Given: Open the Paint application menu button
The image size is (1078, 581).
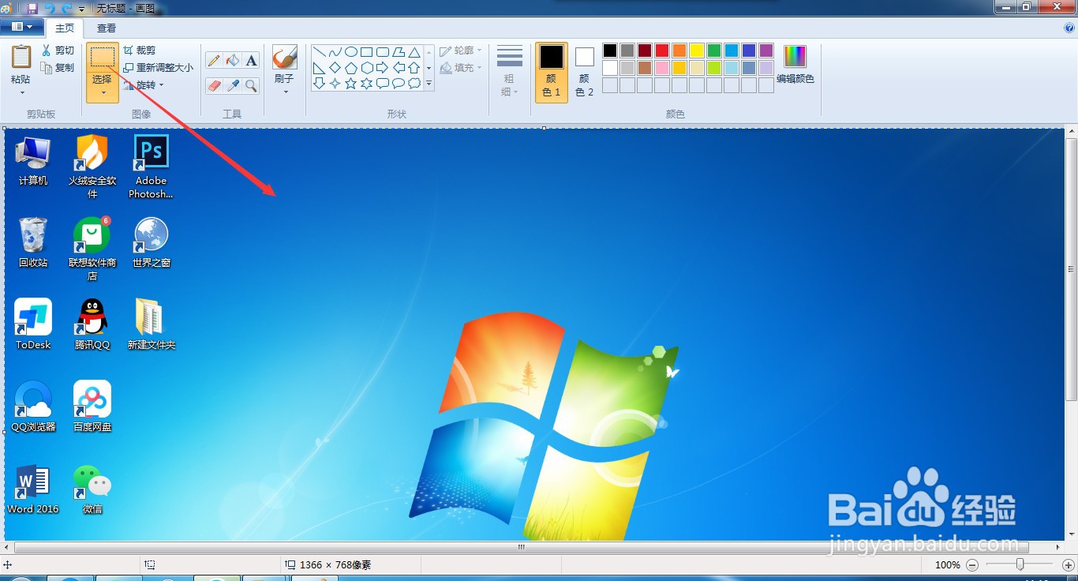Looking at the screenshot, I should click(x=21, y=27).
